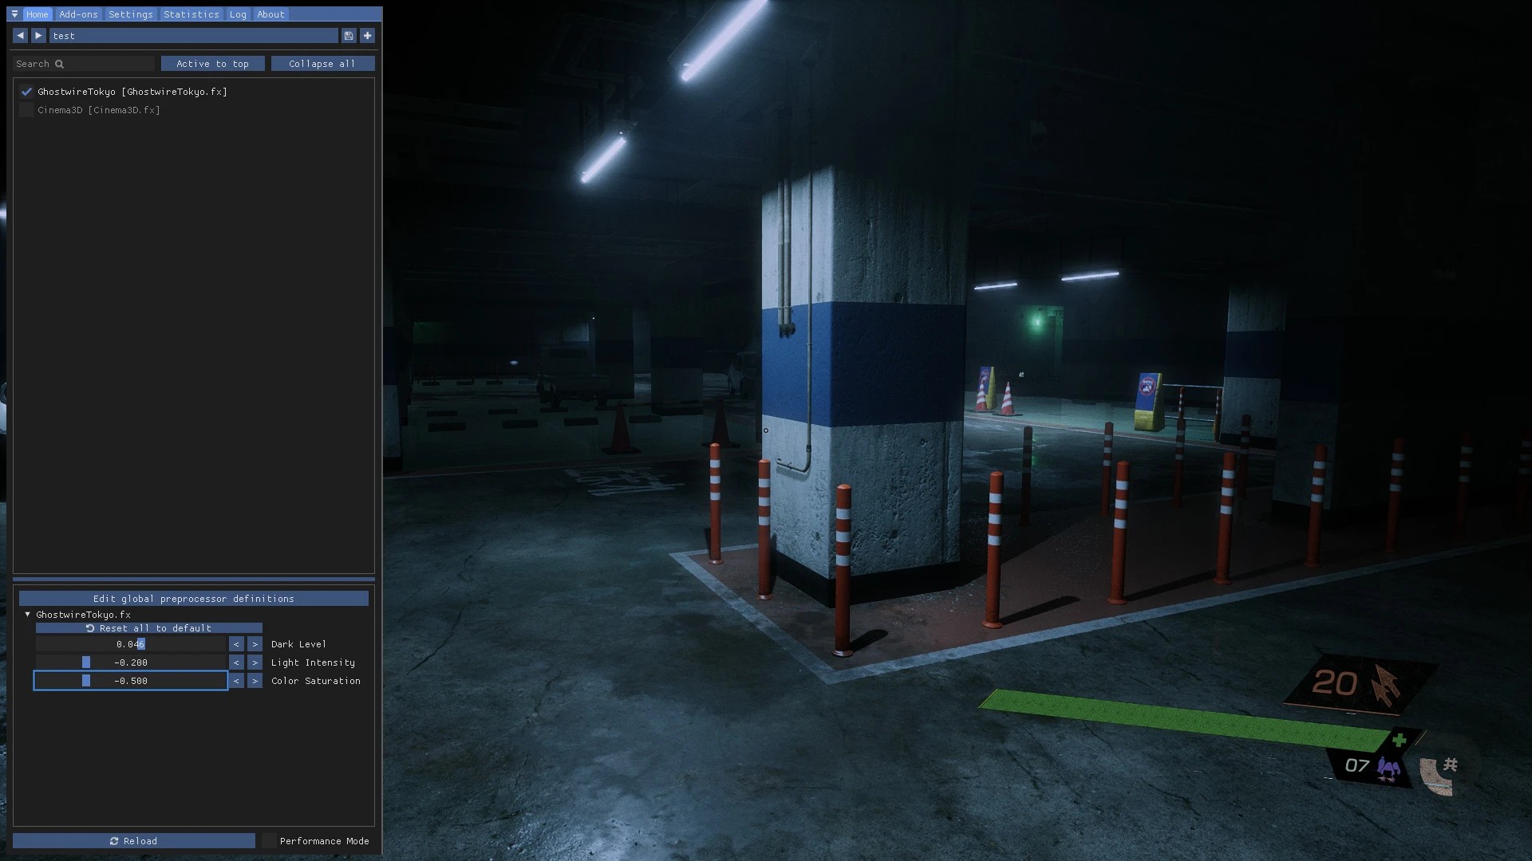This screenshot has width=1532, height=861.
Task: Click the Collapse all button
Action: [322, 64]
